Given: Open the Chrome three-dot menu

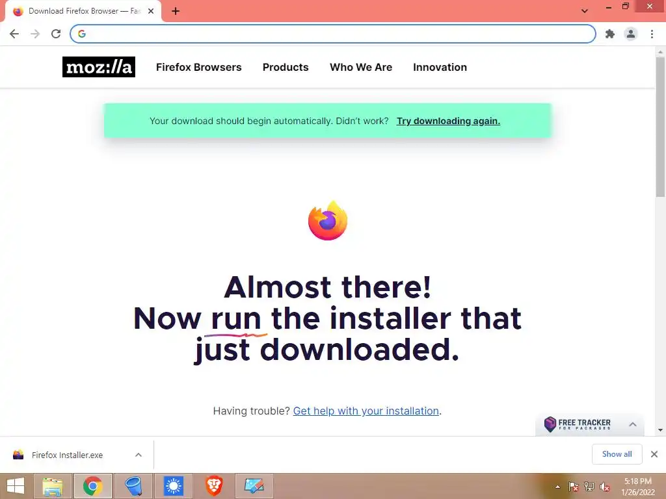Looking at the screenshot, I should (x=652, y=34).
